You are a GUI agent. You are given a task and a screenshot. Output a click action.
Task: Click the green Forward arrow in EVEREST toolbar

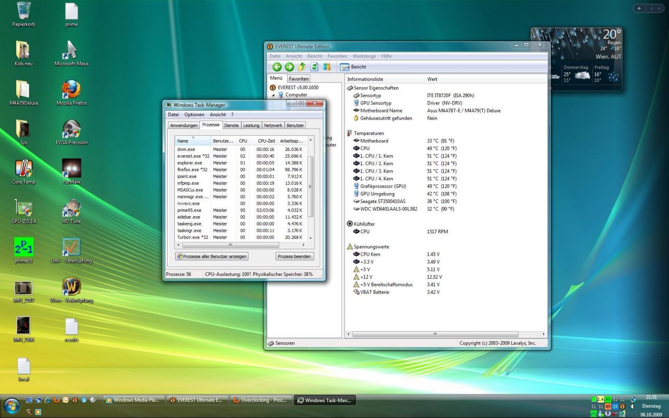[289, 67]
